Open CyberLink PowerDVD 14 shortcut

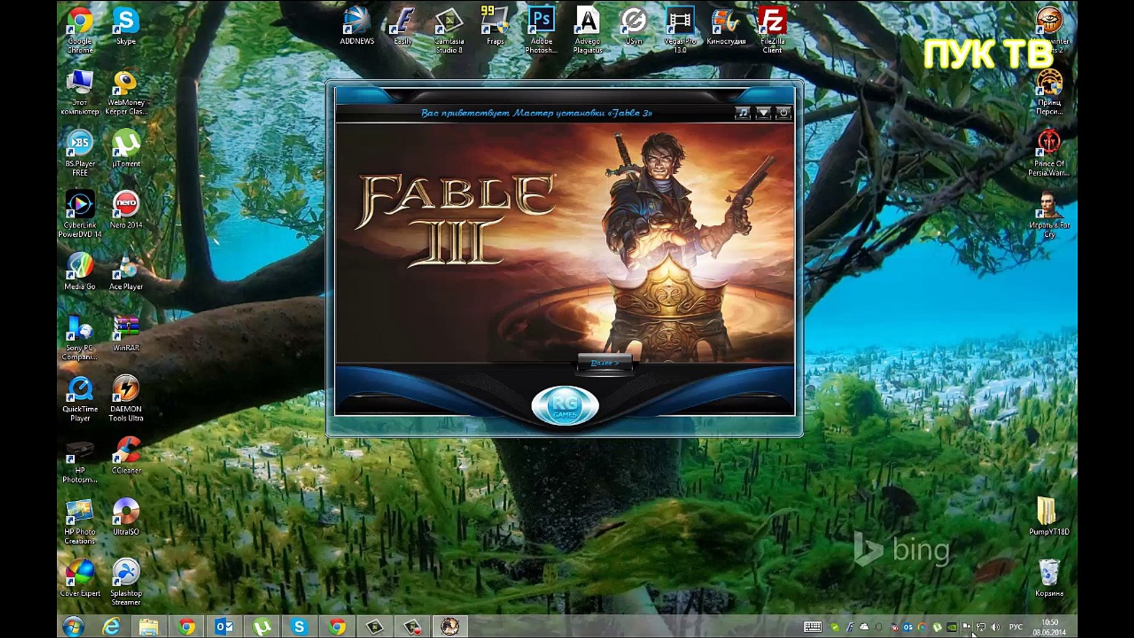pyautogui.click(x=80, y=214)
